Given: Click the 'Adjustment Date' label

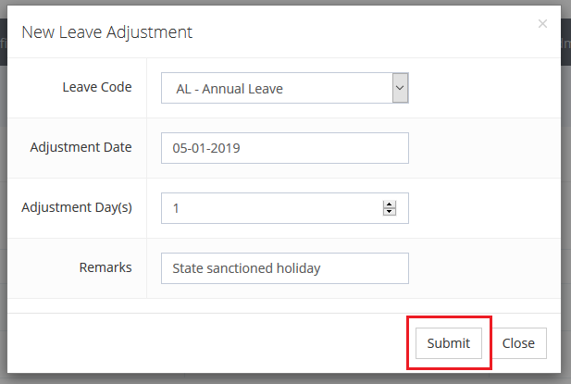Looking at the screenshot, I should pos(81,147).
